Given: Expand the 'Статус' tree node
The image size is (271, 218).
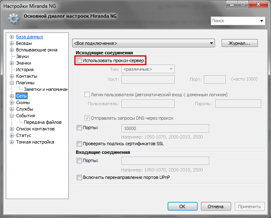Looking at the screenshot, I should click(12, 135).
